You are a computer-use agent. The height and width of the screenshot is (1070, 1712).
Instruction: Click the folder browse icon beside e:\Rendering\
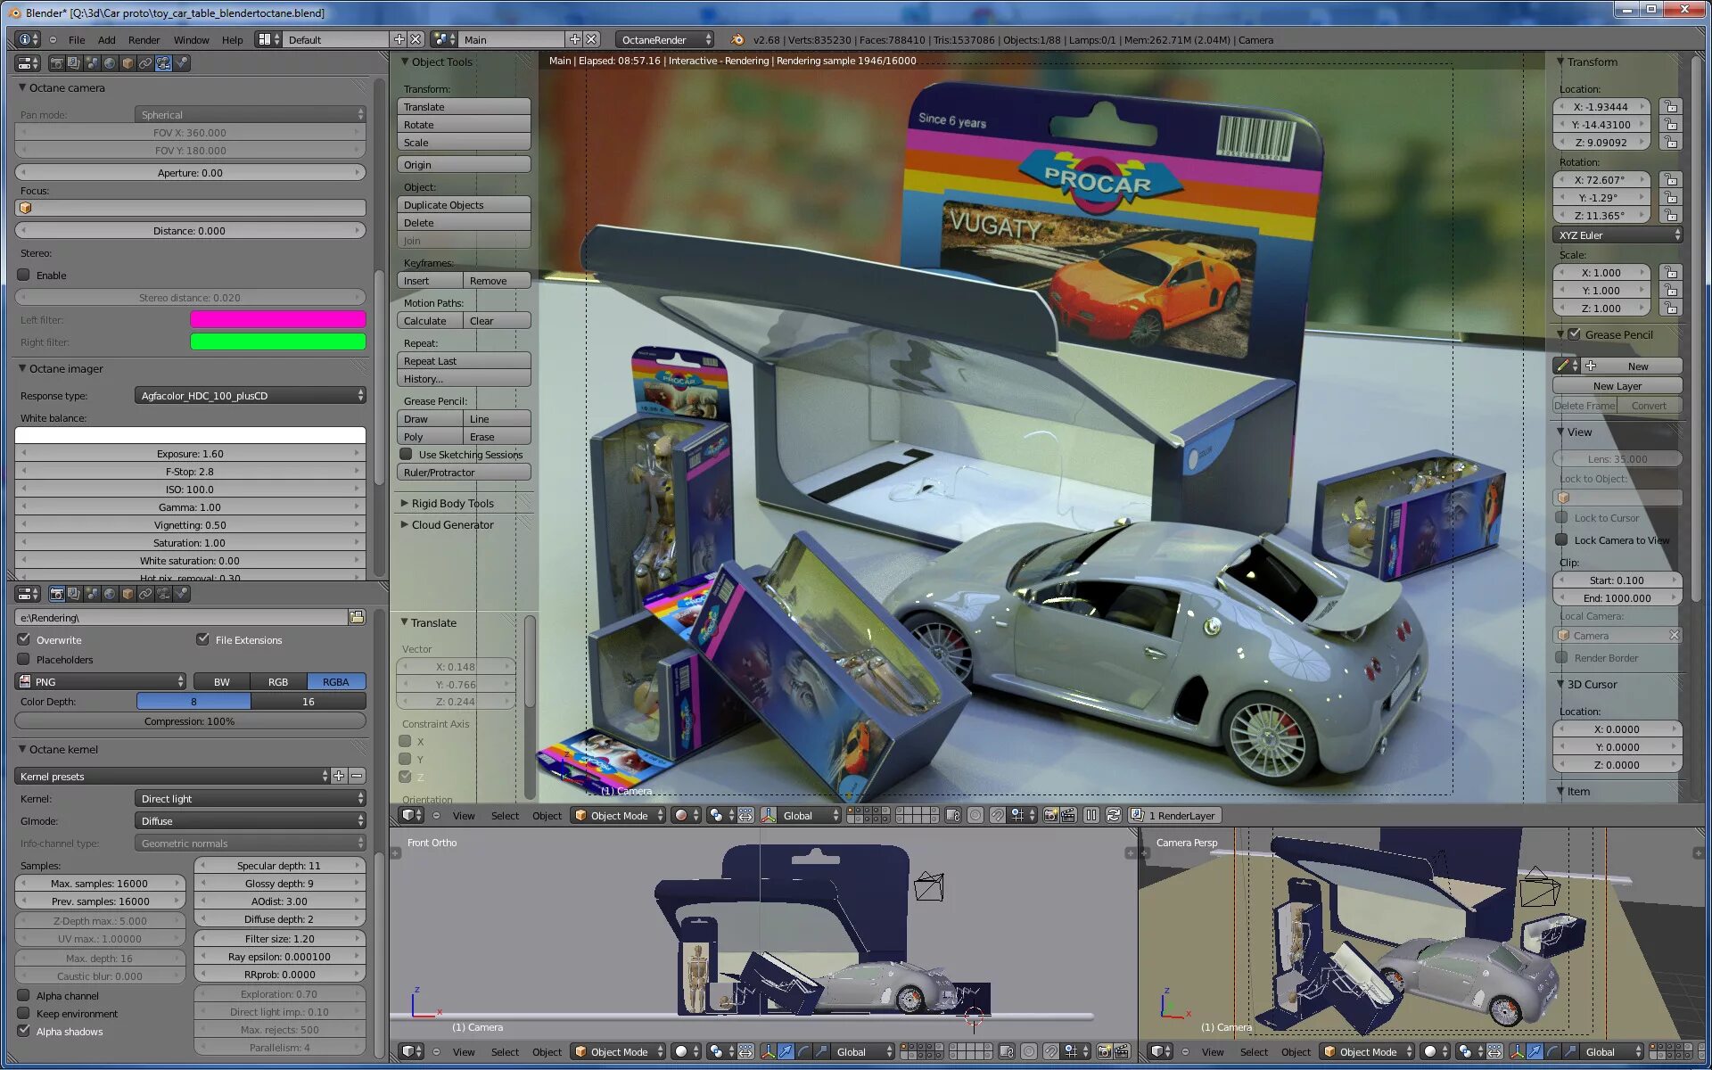(357, 617)
